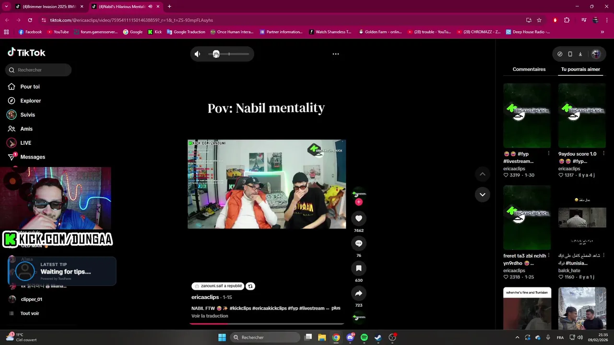Open the get-app phone icon
Image resolution: width=614 pixels, height=345 pixels.
(x=570, y=54)
